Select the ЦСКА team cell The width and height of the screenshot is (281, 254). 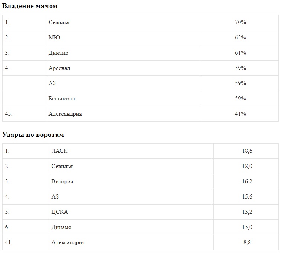click(x=60, y=212)
